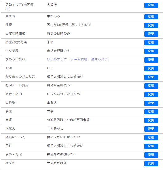Change the お酒 preference

click(x=151, y=68)
